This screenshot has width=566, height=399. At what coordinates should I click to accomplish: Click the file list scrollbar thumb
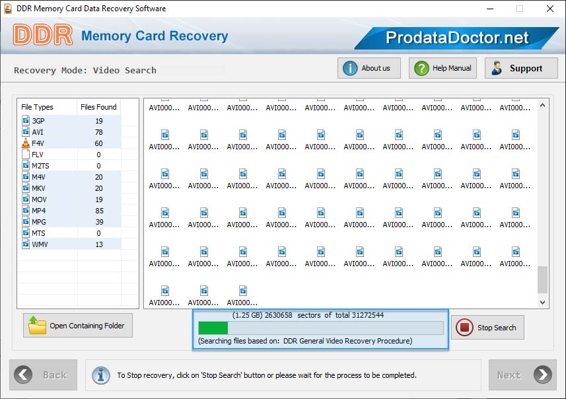pyautogui.click(x=542, y=280)
